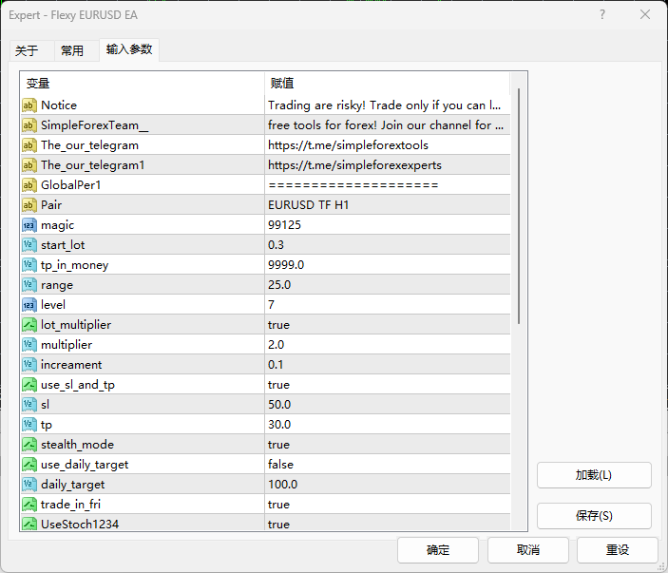The width and height of the screenshot is (668, 573).
Task: Click the double-type icon next to start_lot
Action: tap(29, 245)
